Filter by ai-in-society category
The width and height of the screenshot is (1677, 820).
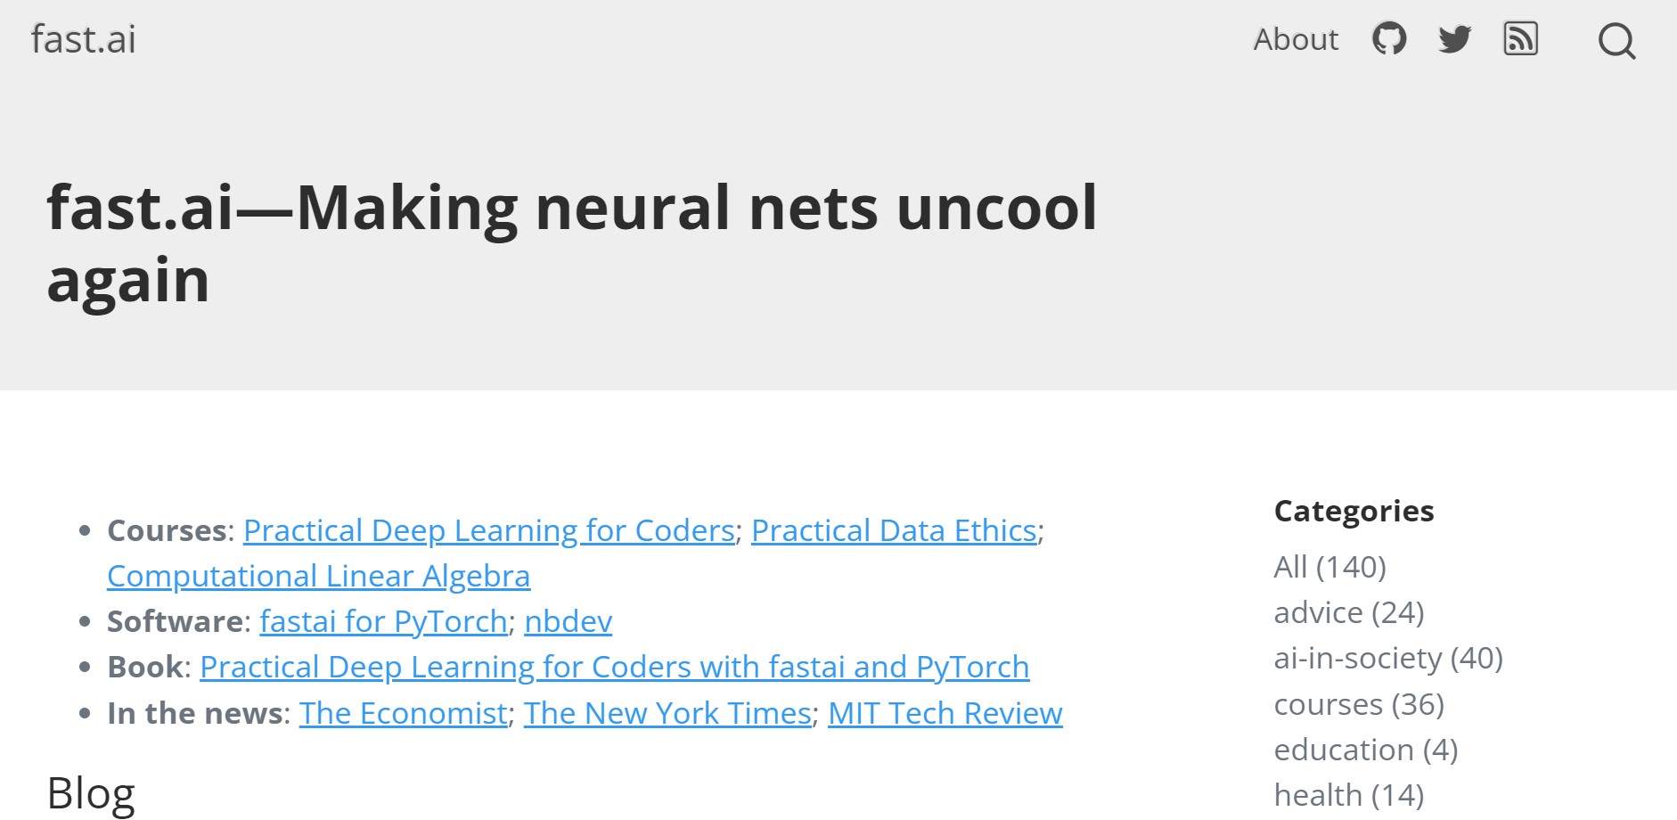click(1387, 658)
